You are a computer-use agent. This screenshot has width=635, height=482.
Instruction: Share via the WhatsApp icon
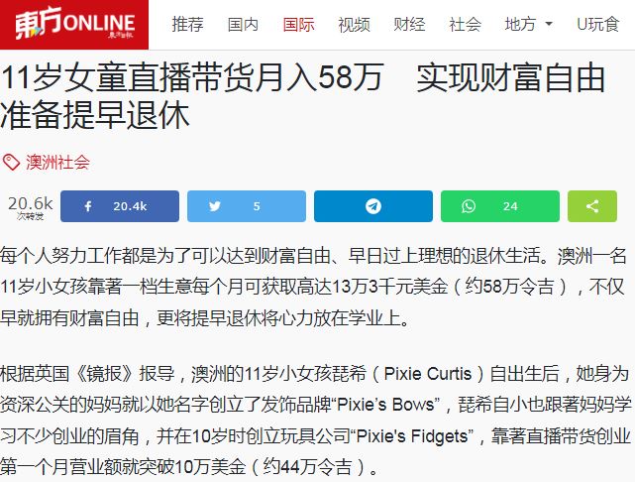pyautogui.click(x=469, y=206)
